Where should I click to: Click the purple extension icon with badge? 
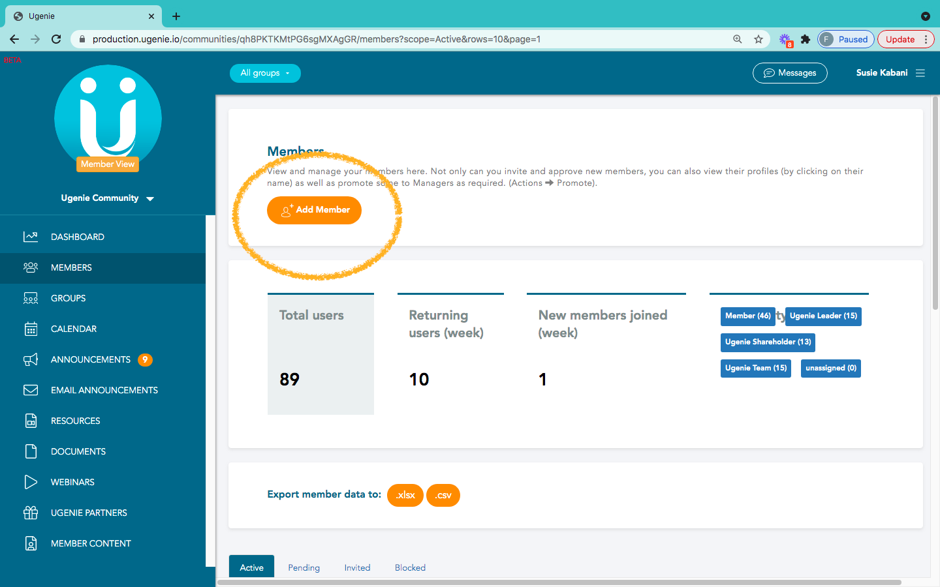point(785,40)
